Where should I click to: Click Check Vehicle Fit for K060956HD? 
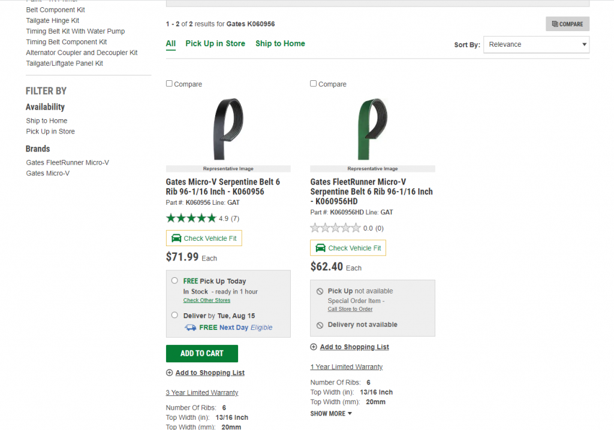click(x=348, y=248)
